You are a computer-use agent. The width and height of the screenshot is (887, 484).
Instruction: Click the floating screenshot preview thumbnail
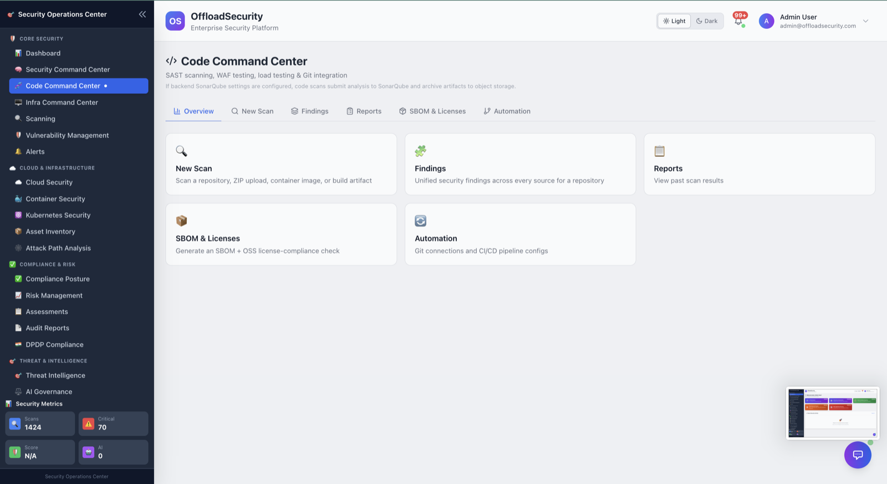(x=832, y=413)
